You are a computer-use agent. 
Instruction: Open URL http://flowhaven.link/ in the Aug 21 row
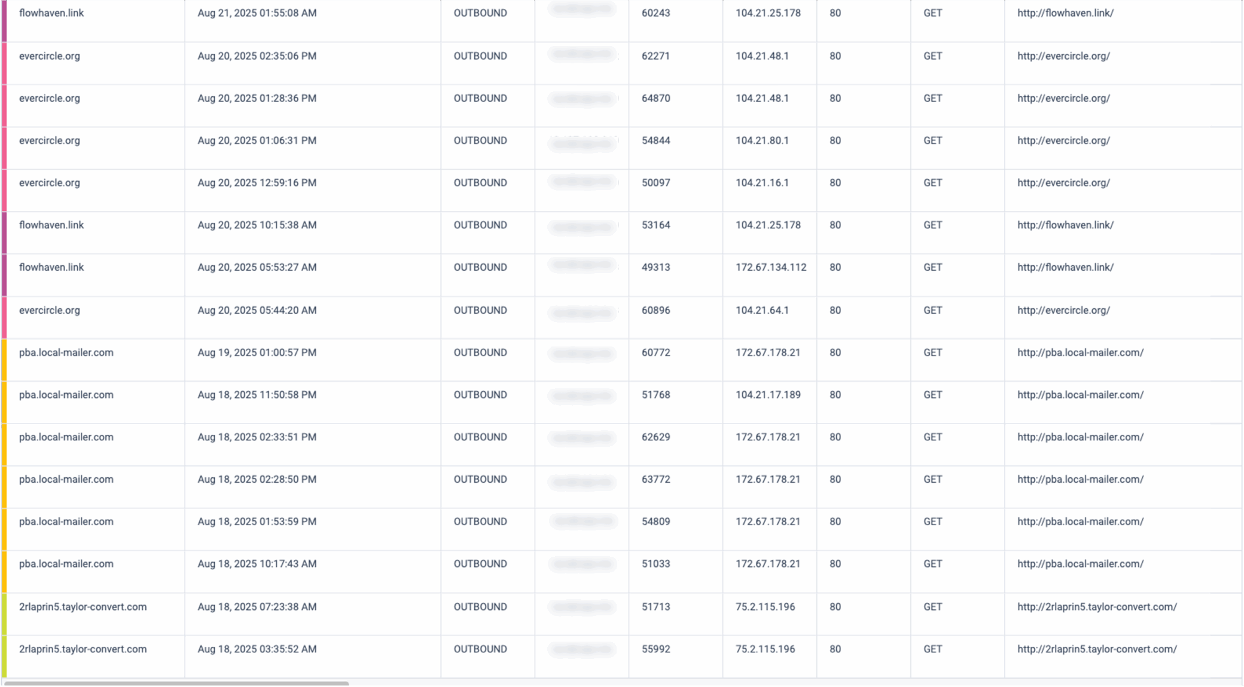pyautogui.click(x=1065, y=13)
